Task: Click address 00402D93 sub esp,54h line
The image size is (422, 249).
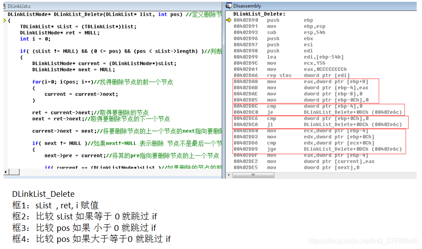Action: pyautogui.click(x=279, y=33)
